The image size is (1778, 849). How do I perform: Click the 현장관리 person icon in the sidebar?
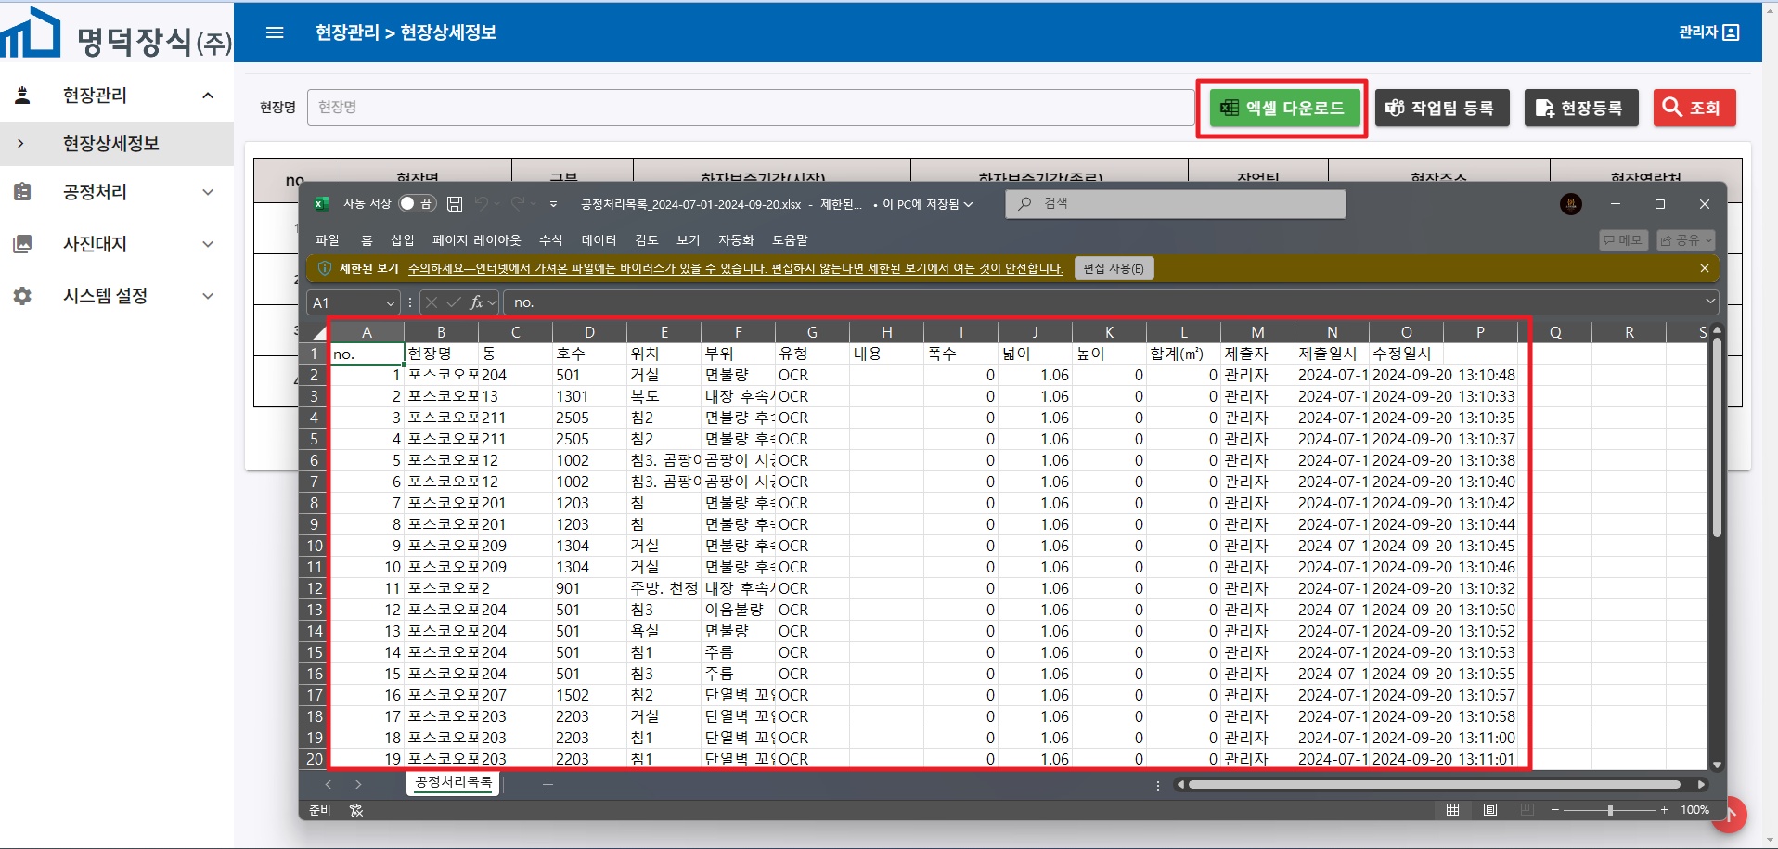pyautogui.click(x=23, y=95)
